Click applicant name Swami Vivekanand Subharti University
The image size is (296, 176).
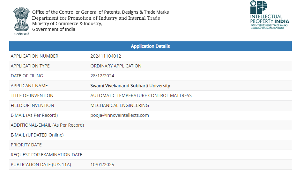click(130, 86)
